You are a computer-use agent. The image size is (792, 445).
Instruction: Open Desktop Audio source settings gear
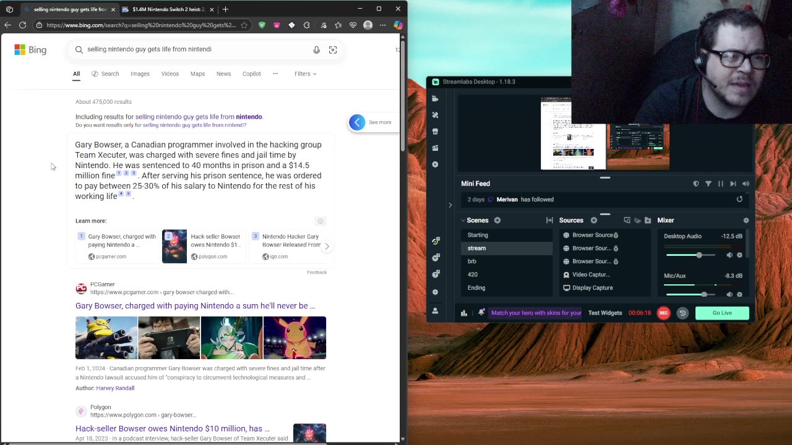[739, 255]
